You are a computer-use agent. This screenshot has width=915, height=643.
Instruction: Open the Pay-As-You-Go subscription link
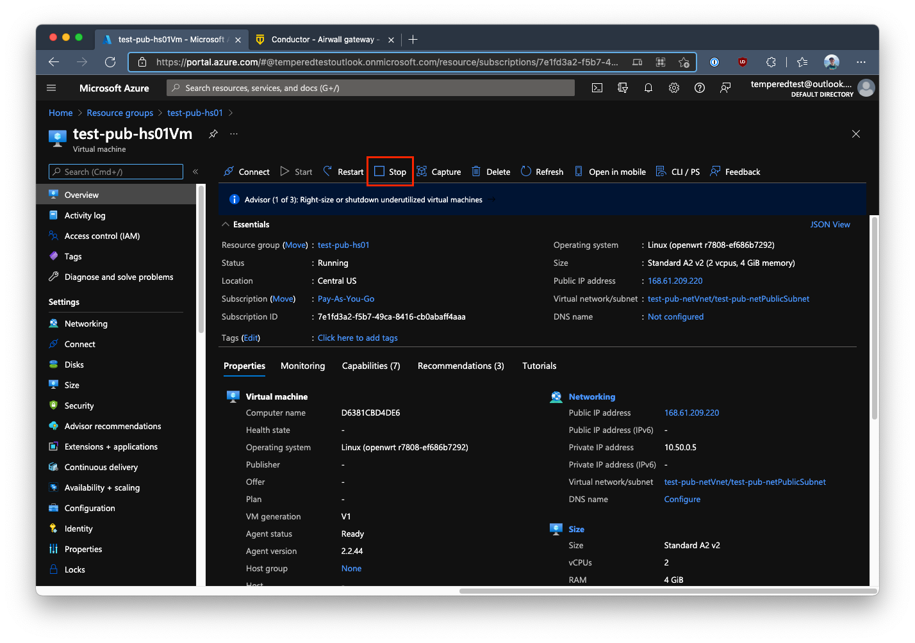pos(346,298)
